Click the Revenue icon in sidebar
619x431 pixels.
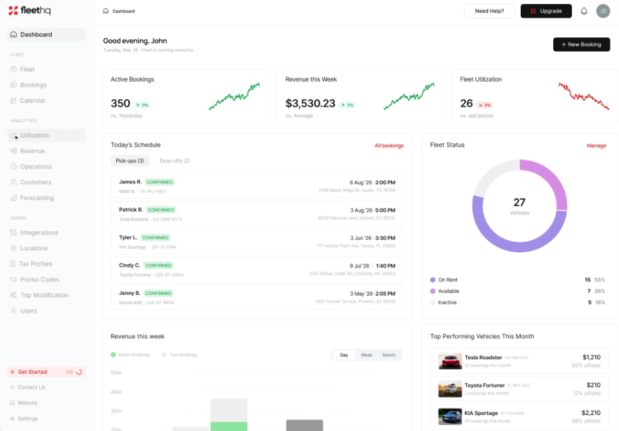coord(13,151)
